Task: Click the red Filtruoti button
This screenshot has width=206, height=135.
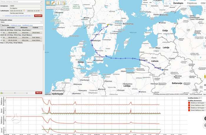Action: tap(39, 93)
